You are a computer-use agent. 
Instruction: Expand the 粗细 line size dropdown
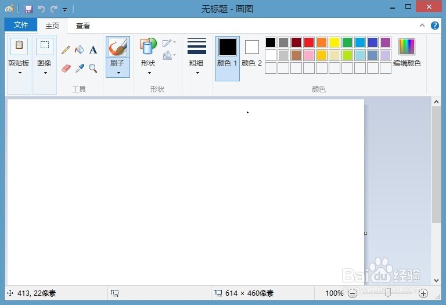point(196,57)
